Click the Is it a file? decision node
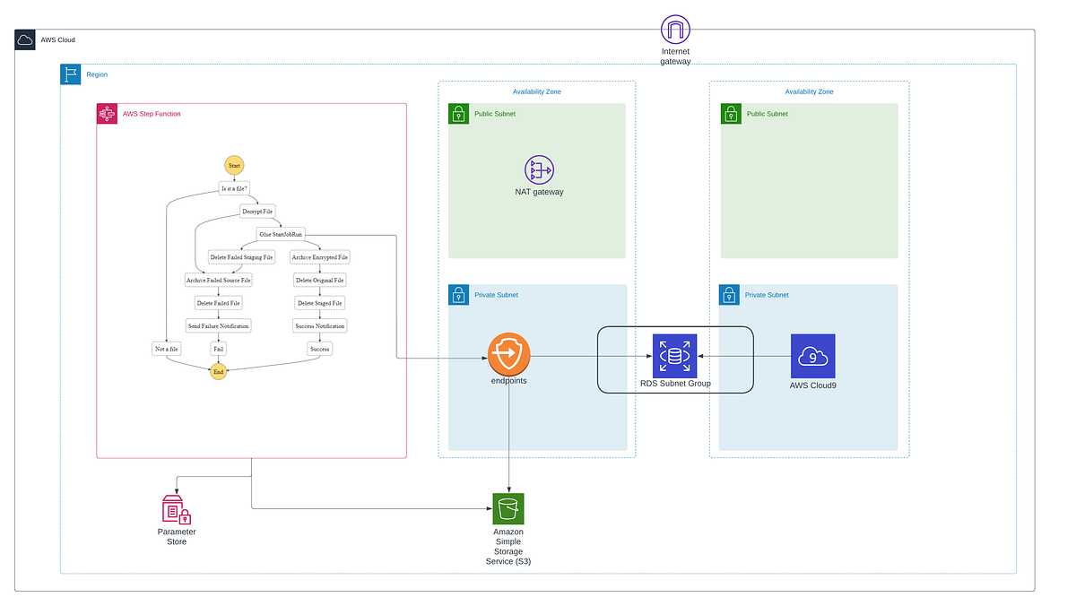Screen dimensions: 1076x606 (233, 188)
